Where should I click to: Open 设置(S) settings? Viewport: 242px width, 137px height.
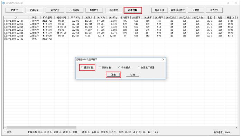click(214, 10)
